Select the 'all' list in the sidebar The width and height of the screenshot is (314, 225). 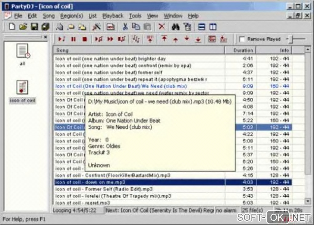23,54
